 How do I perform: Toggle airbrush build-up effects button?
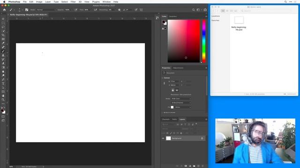tap(95, 10)
